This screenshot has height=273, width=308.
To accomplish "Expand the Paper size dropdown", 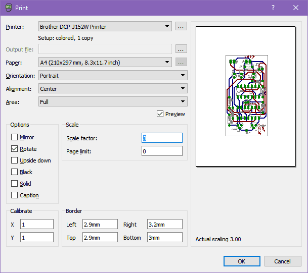I will 105,62.
